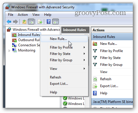The width and height of the screenshot is (138, 113).
Task: Click the Export List toolbar icon
Action: click(40, 22)
